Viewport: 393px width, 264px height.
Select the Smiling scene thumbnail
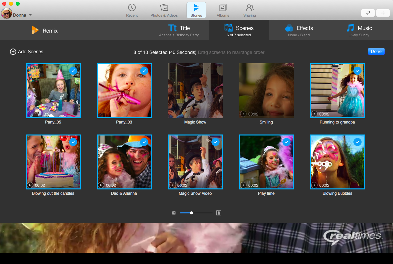[x=266, y=91]
